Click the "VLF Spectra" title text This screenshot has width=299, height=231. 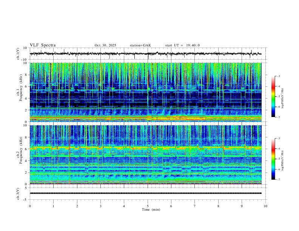[x=43, y=45]
